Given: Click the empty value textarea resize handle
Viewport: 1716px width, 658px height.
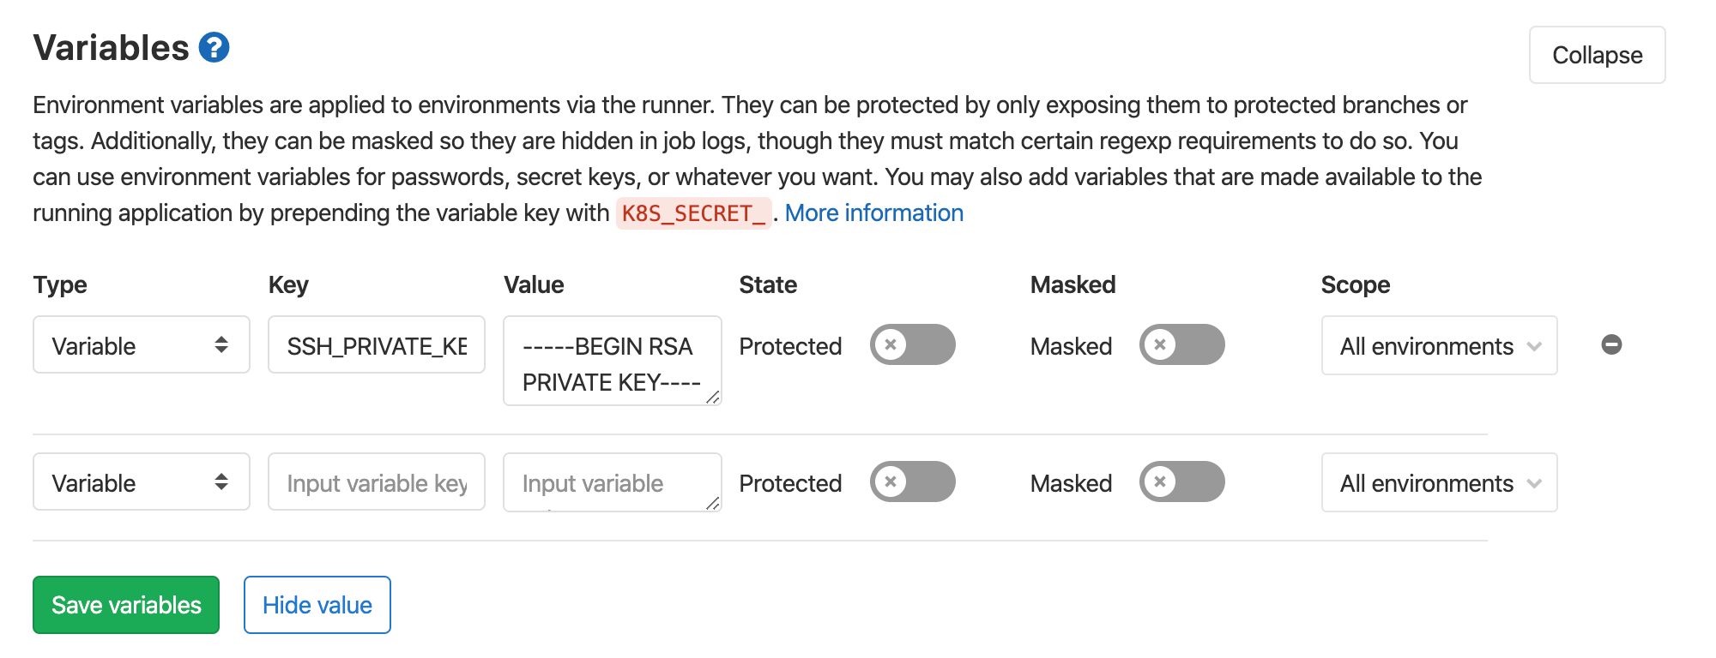Looking at the screenshot, I should tap(713, 503).
